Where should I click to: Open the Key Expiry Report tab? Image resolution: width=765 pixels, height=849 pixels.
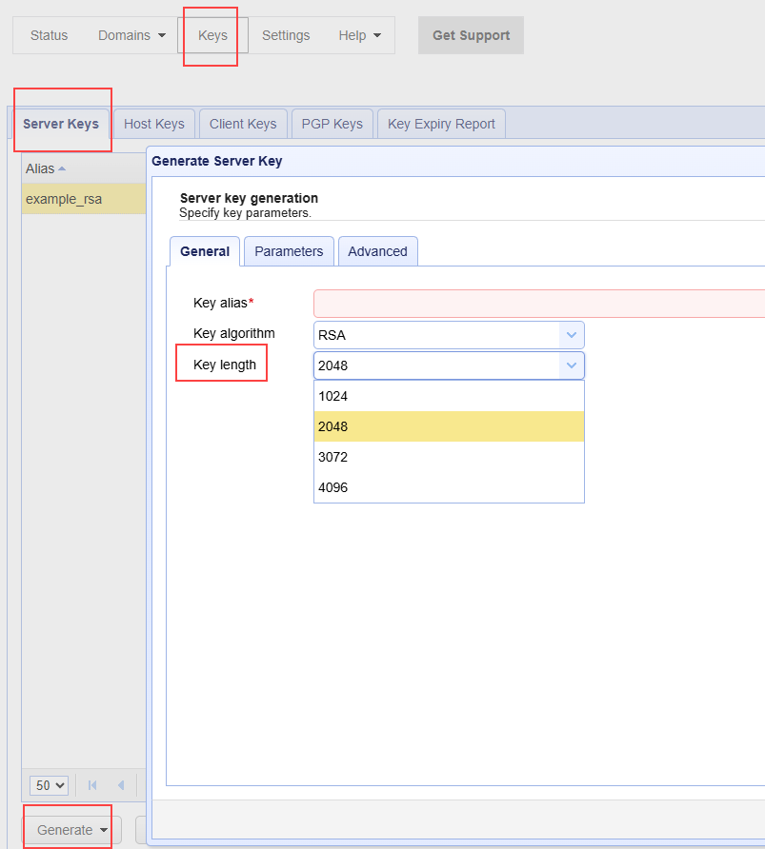click(x=440, y=123)
